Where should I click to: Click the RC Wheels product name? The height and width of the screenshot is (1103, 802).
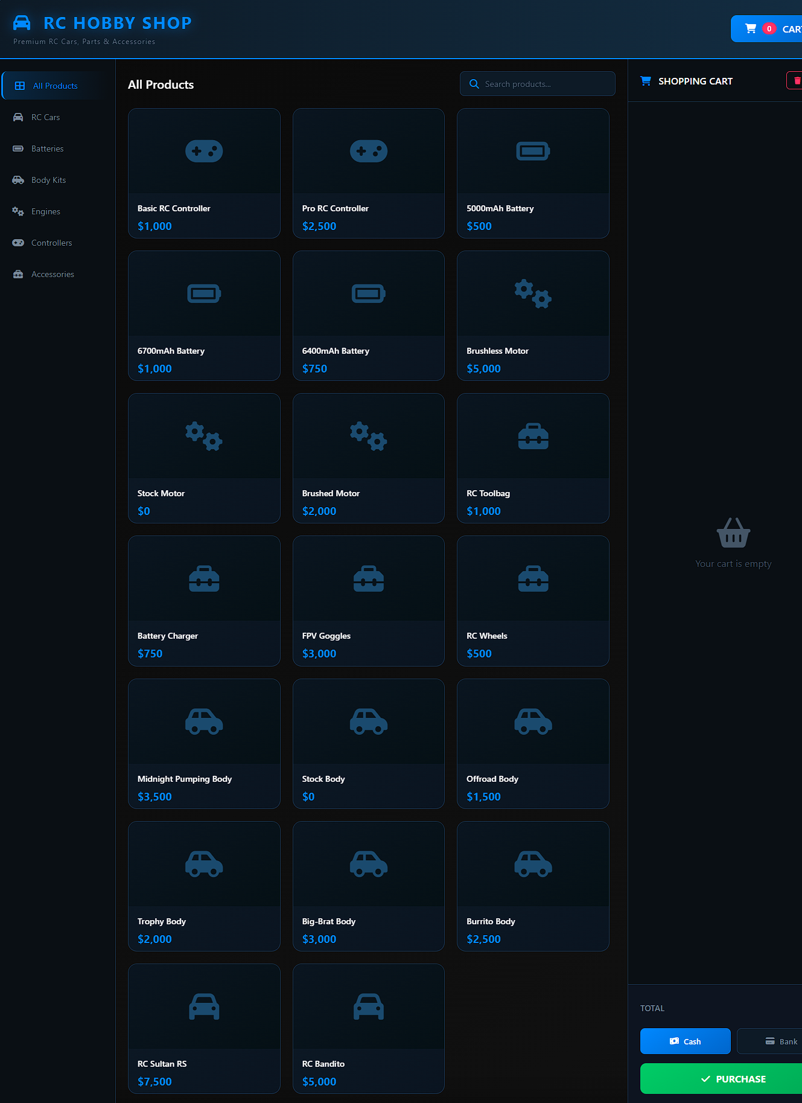pyautogui.click(x=487, y=636)
